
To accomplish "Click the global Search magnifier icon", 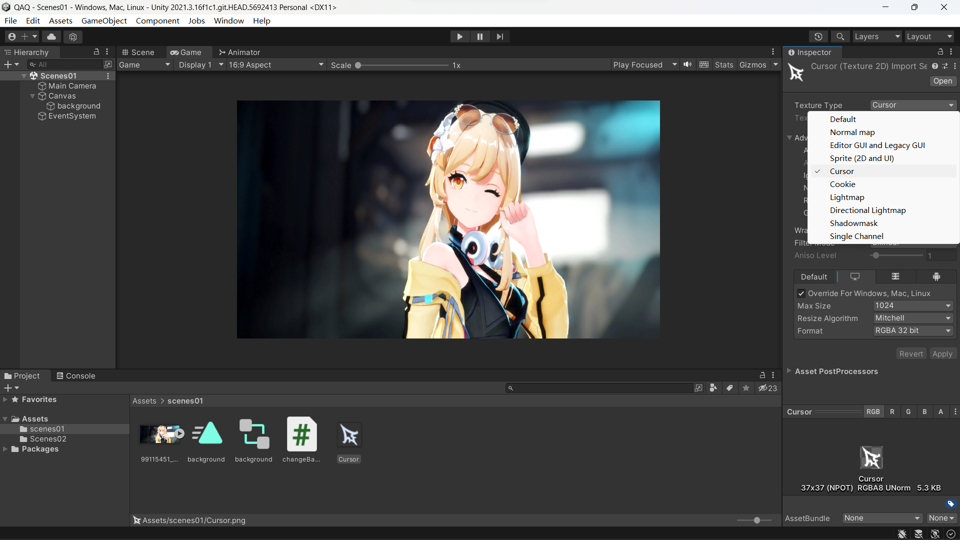I will [x=840, y=36].
